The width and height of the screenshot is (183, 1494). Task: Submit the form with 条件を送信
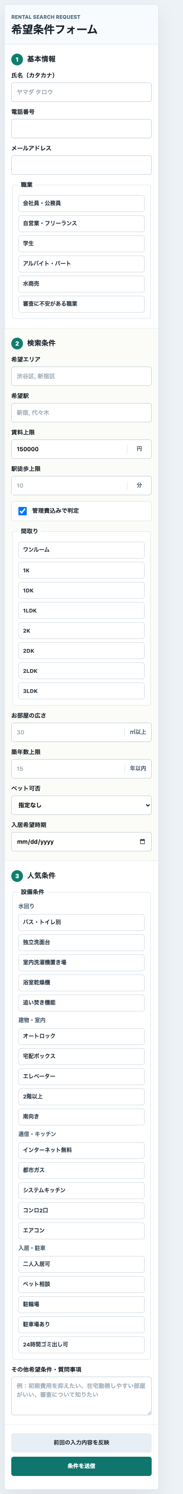(x=81, y=1466)
